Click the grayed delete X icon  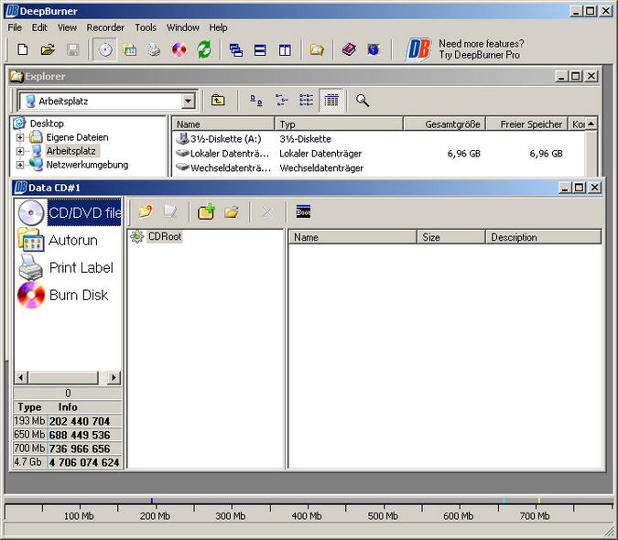267,212
